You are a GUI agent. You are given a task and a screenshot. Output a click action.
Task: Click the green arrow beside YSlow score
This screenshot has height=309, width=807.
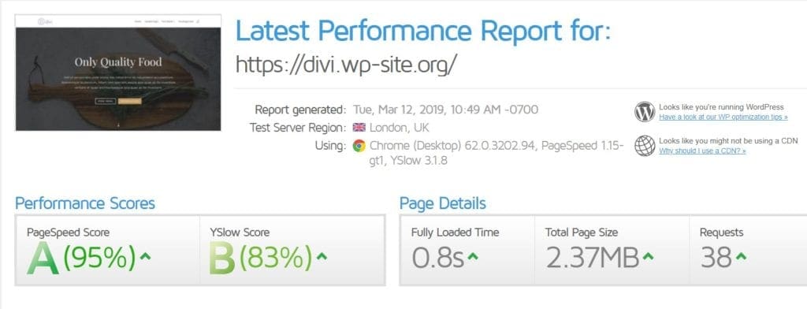(322, 255)
